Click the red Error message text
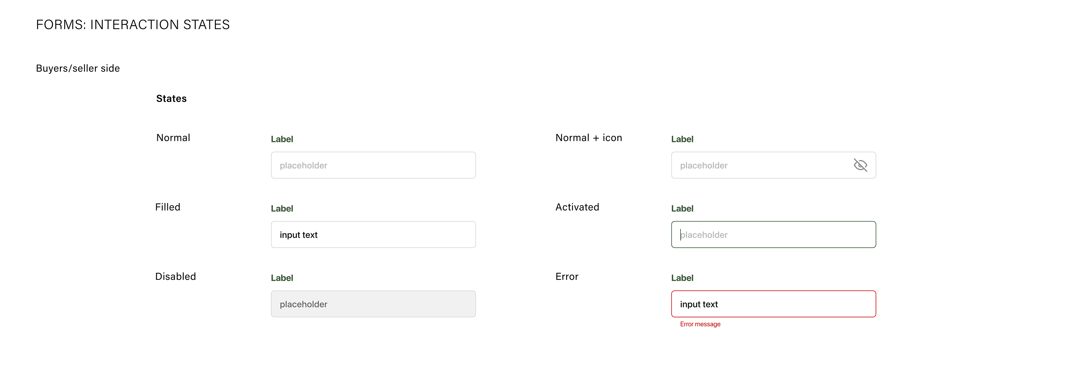This screenshot has width=1075, height=380. pos(700,324)
